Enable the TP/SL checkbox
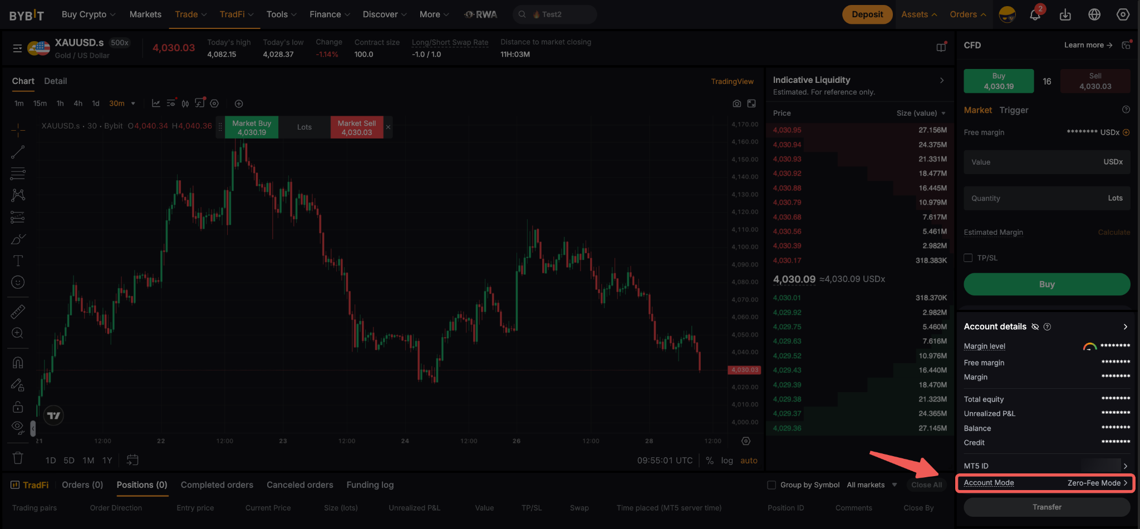The image size is (1140, 529). tap(968, 258)
